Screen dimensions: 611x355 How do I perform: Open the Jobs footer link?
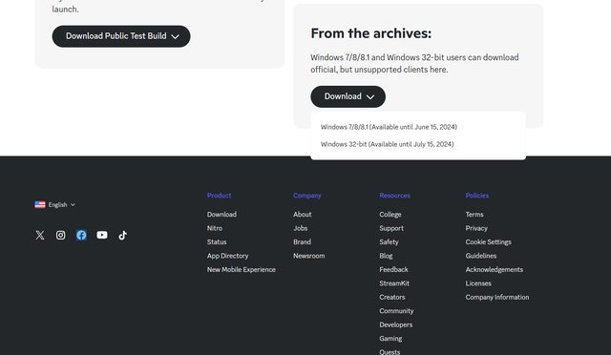301,228
